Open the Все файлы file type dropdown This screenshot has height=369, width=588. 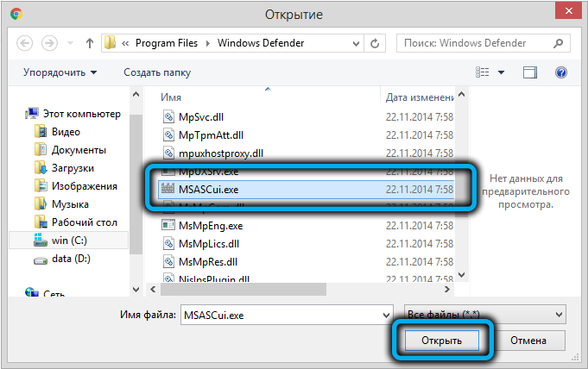(x=485, y=315)
